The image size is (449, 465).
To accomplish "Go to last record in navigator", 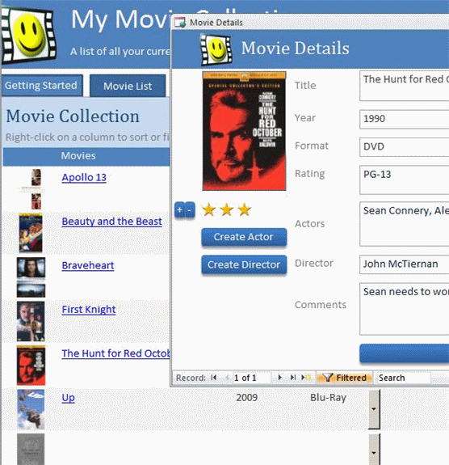I will (x=292, y=378).
